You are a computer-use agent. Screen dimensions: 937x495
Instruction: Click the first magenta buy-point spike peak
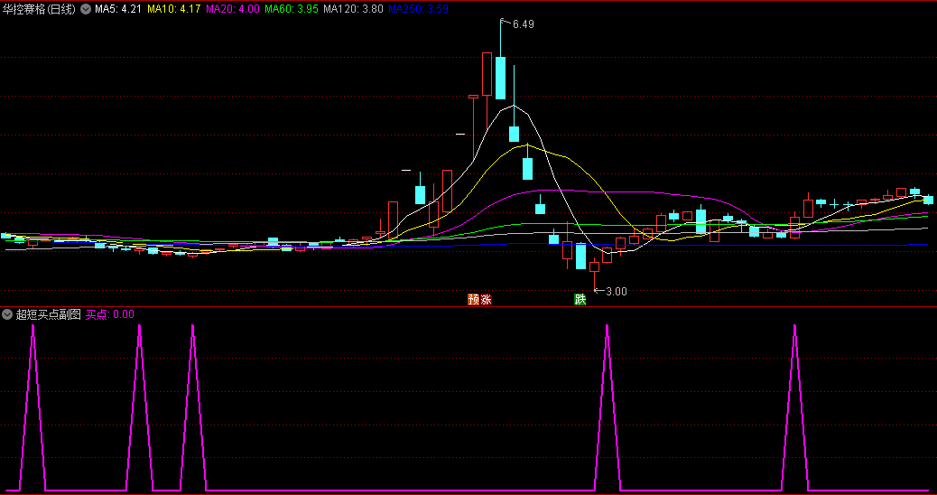coord(32,325)
